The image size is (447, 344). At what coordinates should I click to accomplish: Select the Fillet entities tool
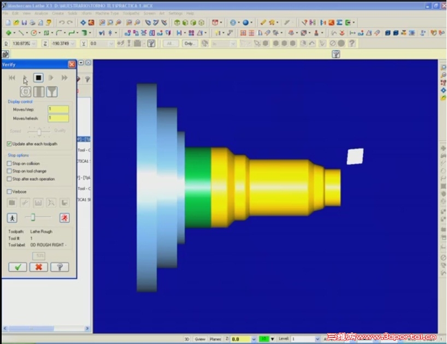point(58,33)
